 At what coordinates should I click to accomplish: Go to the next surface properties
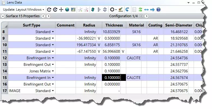point(48,16)
